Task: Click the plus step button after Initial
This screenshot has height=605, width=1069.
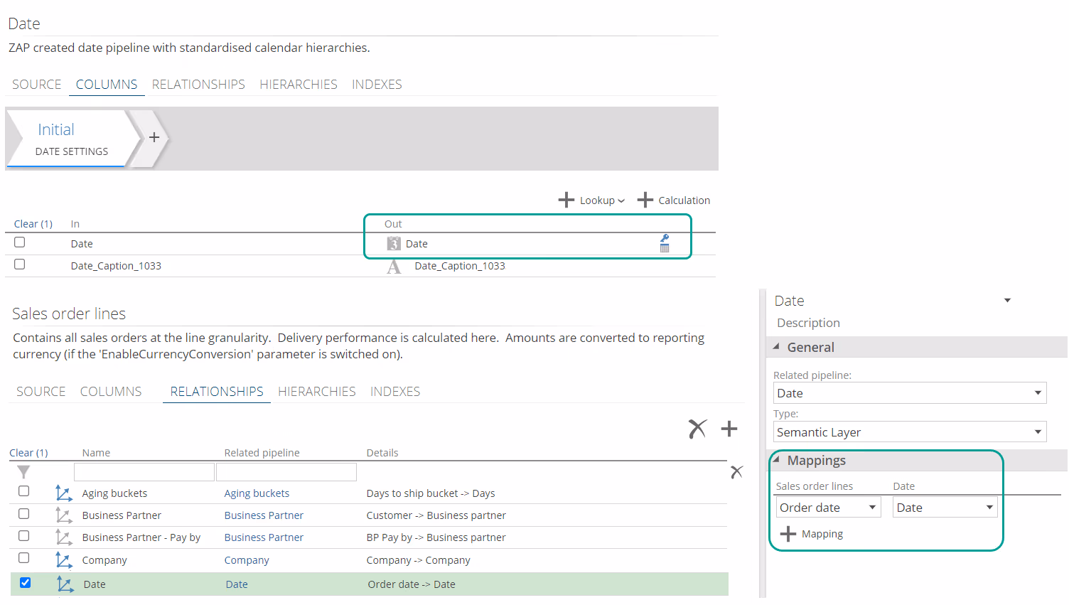Action: (154, 137)
